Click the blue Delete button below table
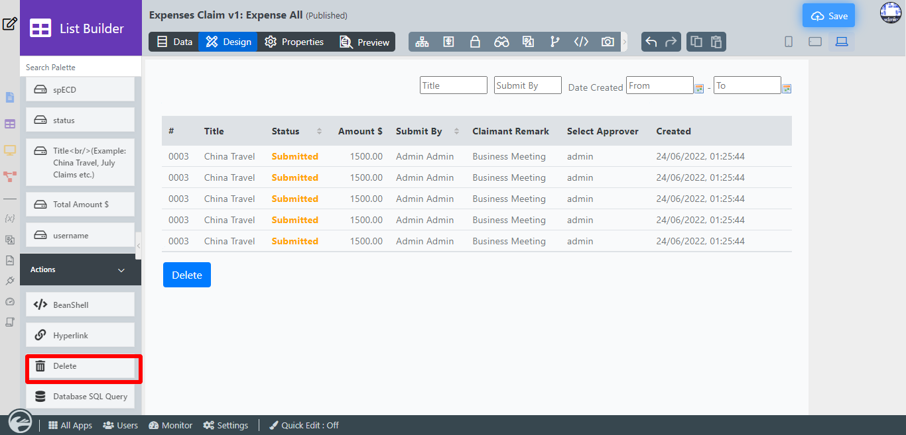The width and height of the screenshot is (906, 435). pos(187,275)
